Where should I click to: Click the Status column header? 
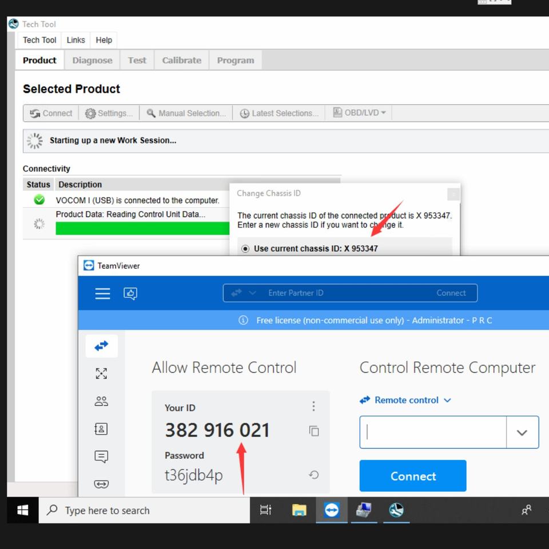pyautogui.click(x=38, y=185)
